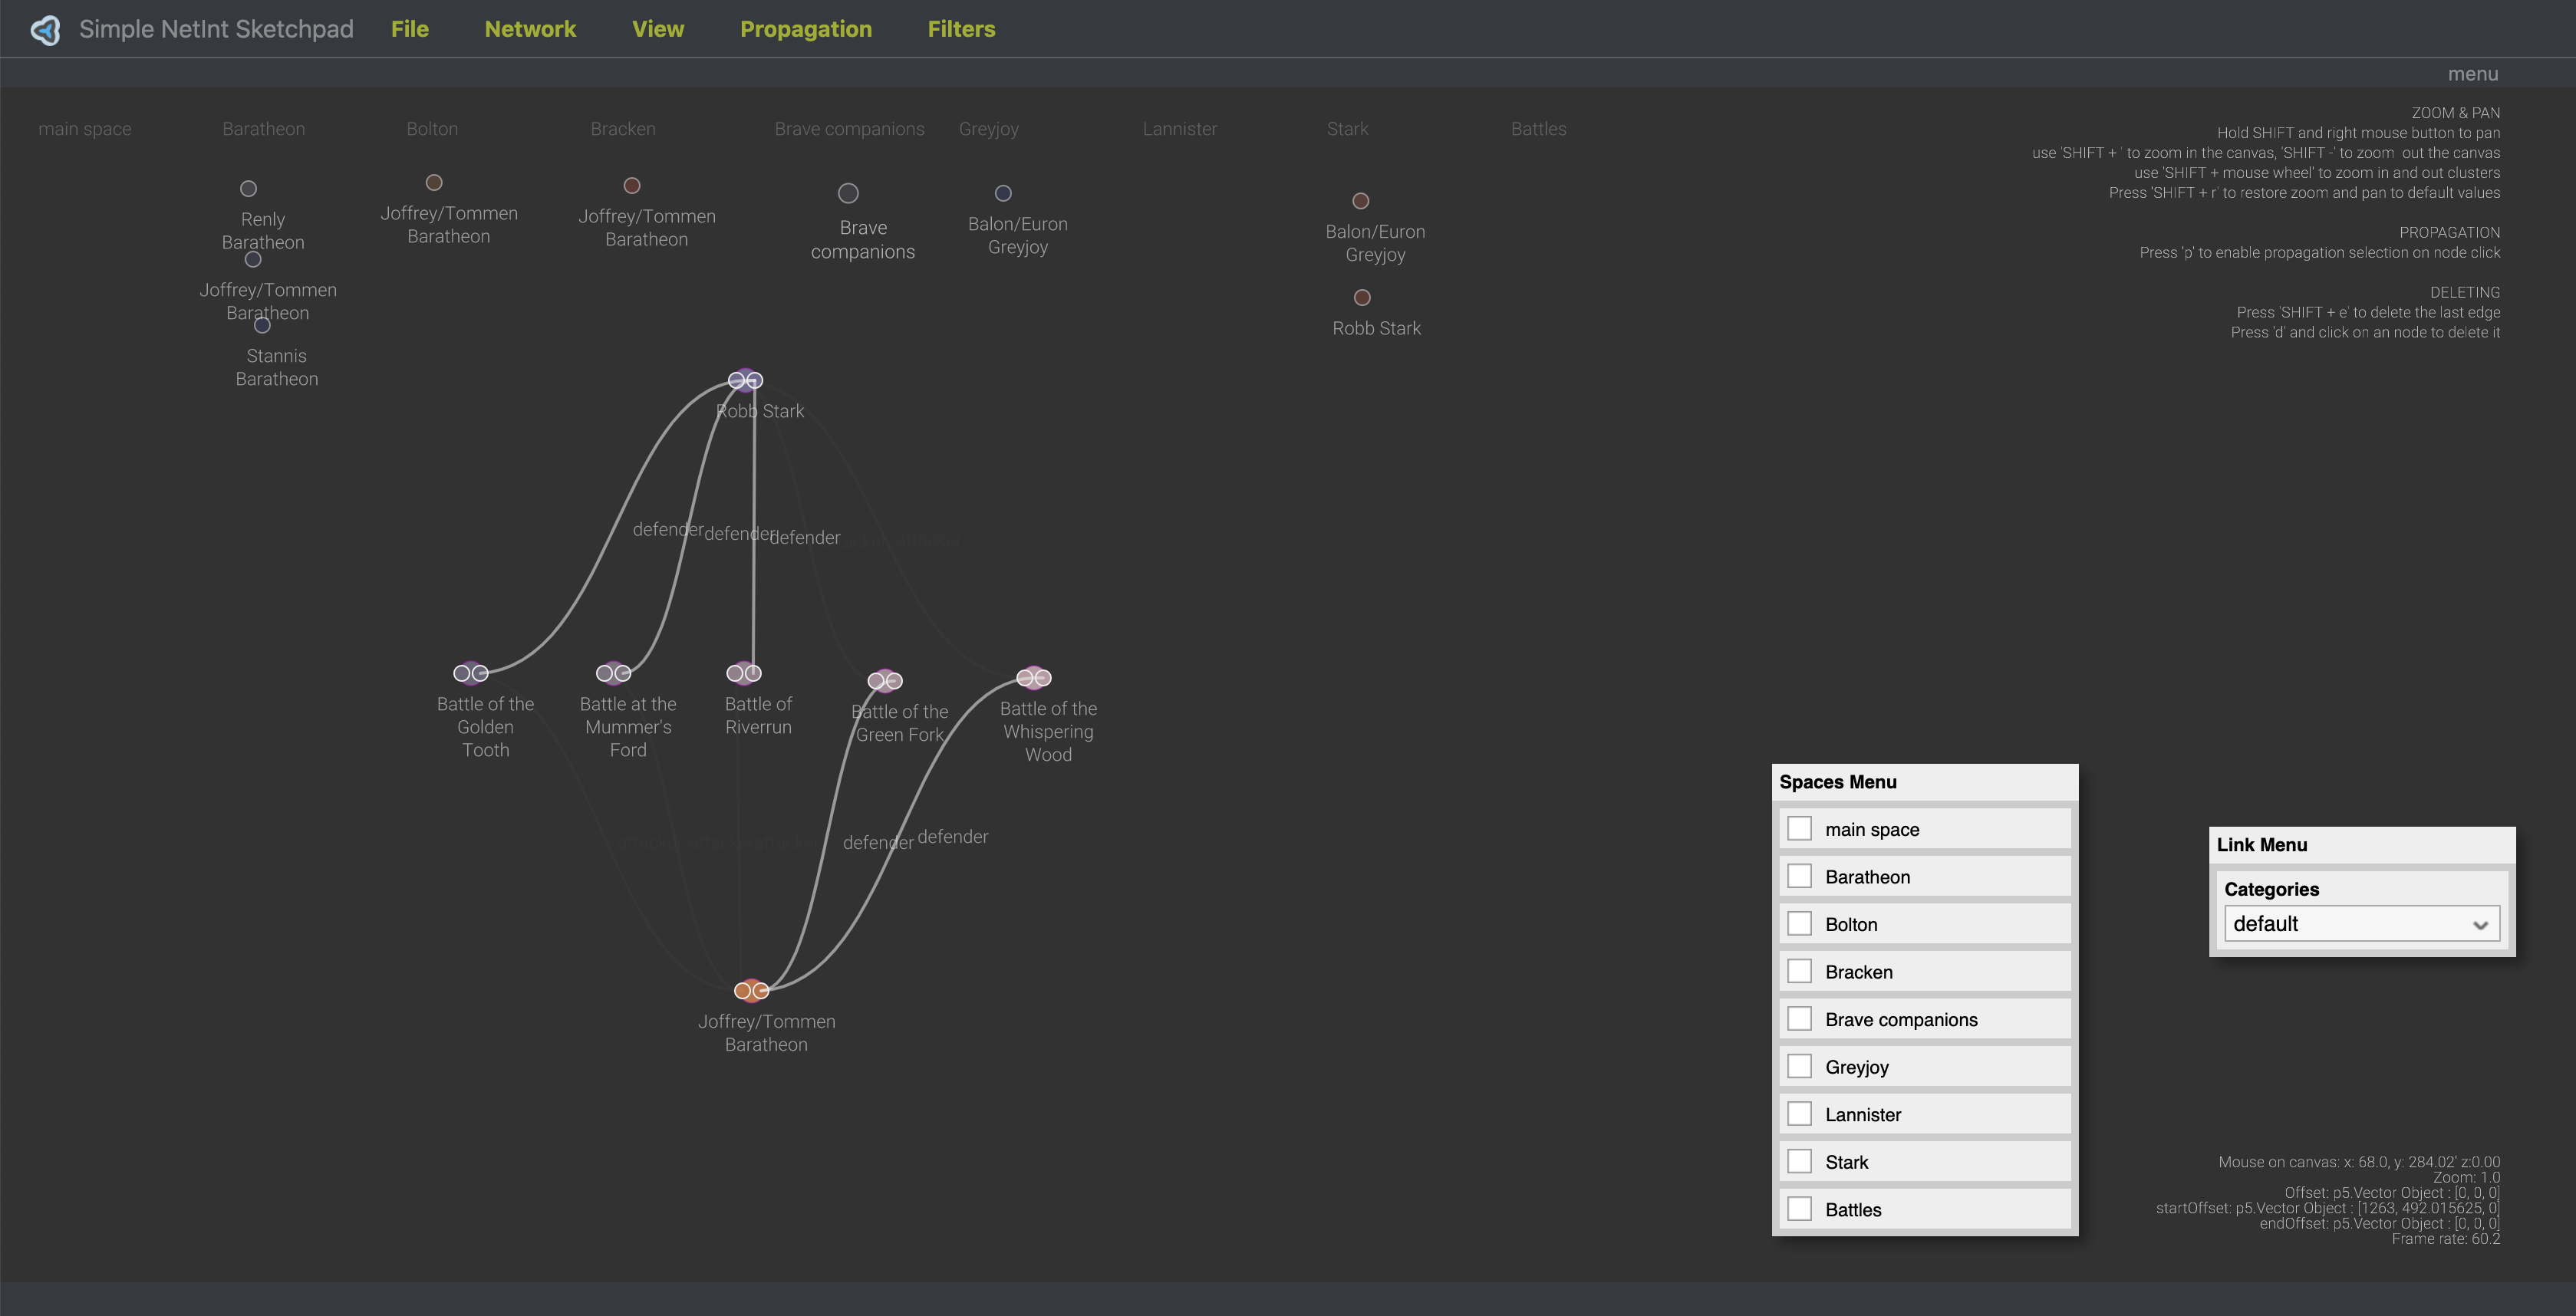Click the orange Joffrey/Tommen Baratheon node at the bottom

(751, 990)
